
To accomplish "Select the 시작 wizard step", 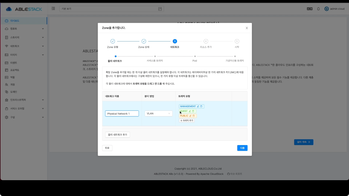I will [237, 43].
